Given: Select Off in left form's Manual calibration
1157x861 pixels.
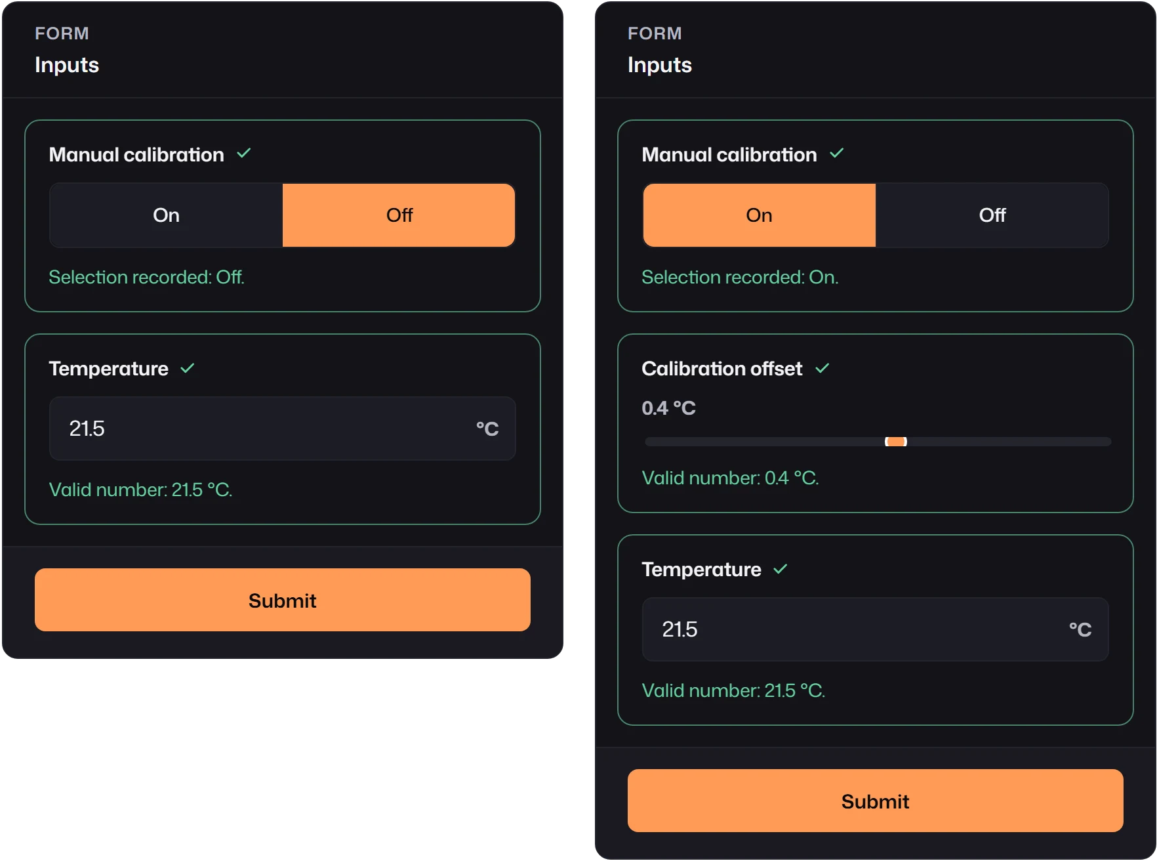Looking at the screenshot, I should click(x=399, y=215).
